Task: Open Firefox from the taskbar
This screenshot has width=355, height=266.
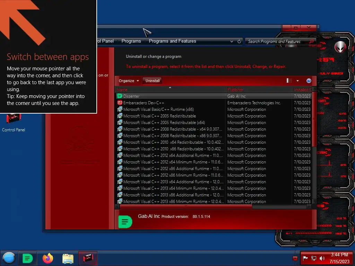Action: click(x=48, y=258)
